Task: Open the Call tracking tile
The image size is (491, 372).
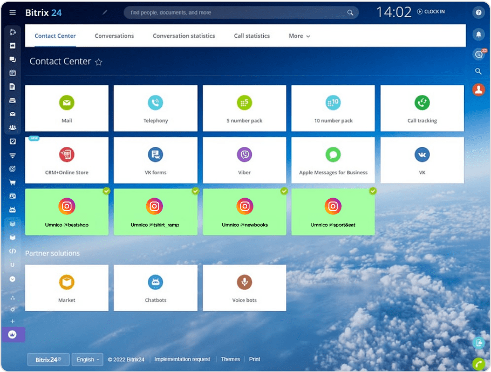Action: click(x=422, y=108)
